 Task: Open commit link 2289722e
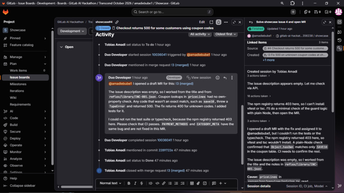tap(166, 150)
